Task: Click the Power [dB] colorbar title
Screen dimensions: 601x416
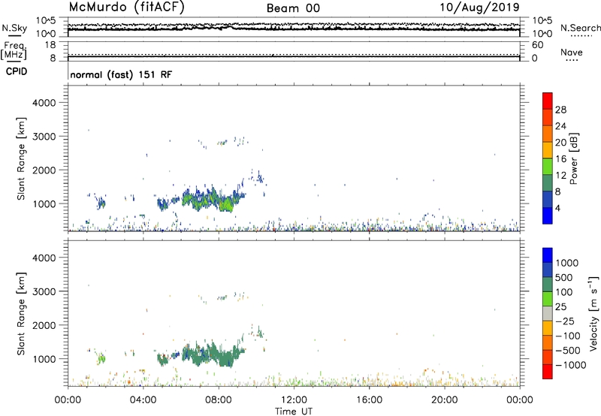Action: (x=573, y=158)
